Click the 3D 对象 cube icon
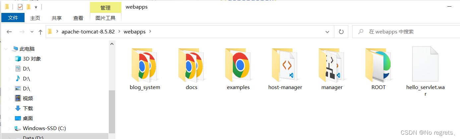 (18, 59)
